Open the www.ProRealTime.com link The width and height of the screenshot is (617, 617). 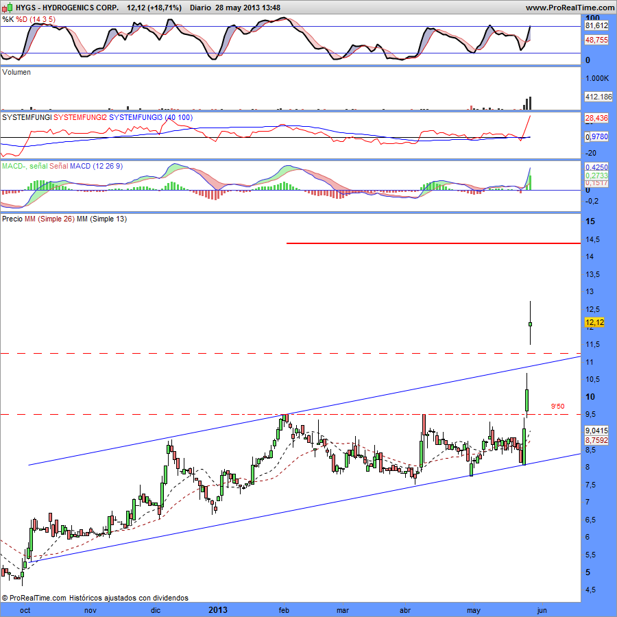(x=570, y=8)
